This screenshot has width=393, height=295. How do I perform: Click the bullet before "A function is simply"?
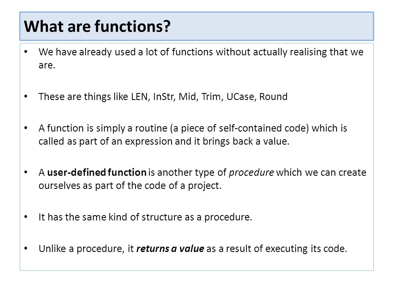pos(26,128)
